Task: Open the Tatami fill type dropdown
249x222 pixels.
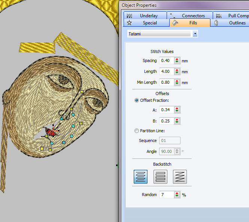Action: point(195,34)
